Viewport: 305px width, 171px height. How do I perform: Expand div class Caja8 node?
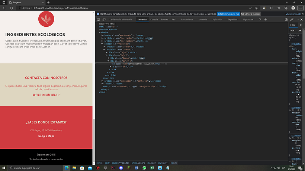tap(106, 52)
